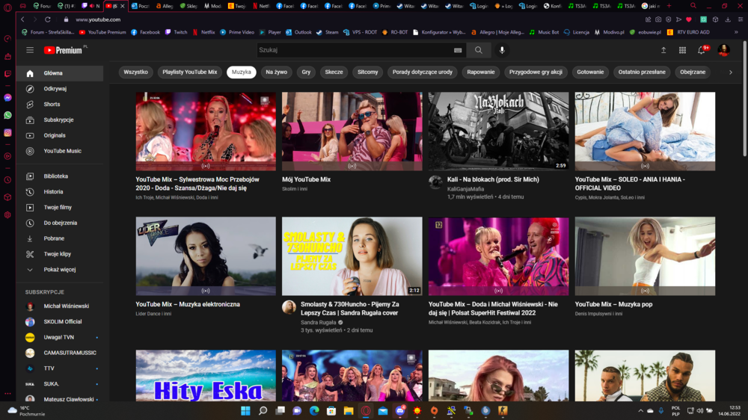Open Do obejrzenia clock icon
The width and height of the screenshot is (748, 420).
(x=30, y=223)
